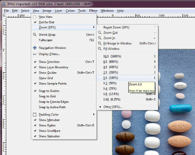
Task: Click the Display Filters icon
Action: pyautogui.click(x=35, y=54)
